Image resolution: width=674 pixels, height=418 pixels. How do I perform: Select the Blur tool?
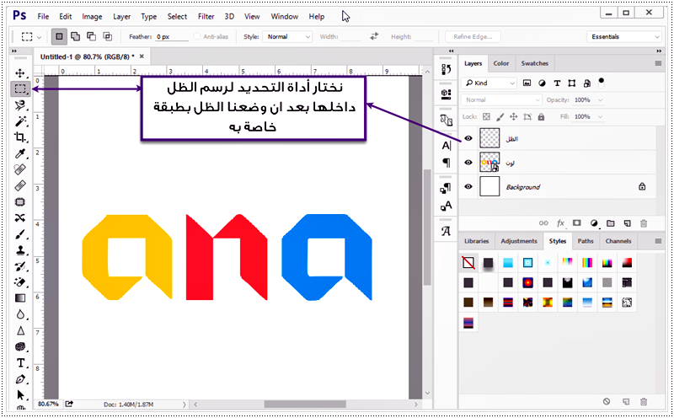[19, 314]
